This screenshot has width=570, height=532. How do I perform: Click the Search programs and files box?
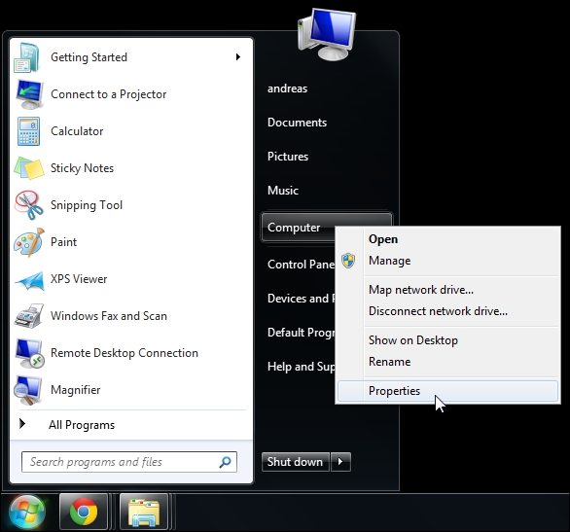pyautogui.click(x=129, y=462)
